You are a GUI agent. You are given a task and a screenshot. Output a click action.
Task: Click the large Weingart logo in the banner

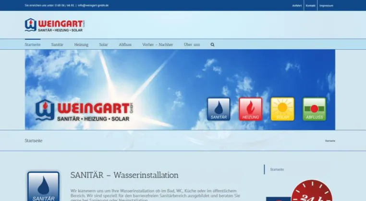tap(85, 111)
